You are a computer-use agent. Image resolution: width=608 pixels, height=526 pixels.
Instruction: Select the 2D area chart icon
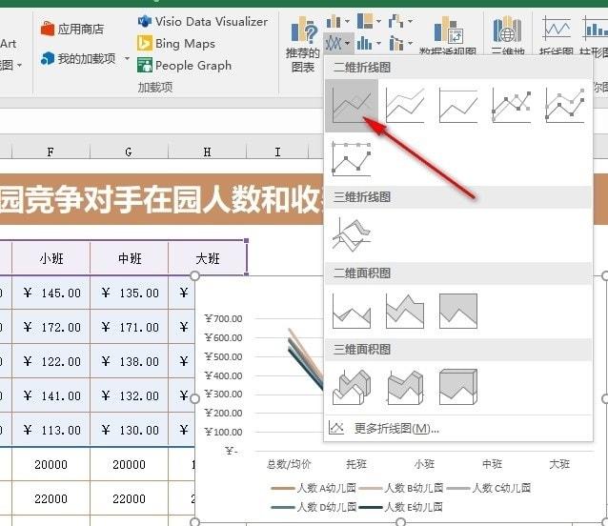[352, 312]
